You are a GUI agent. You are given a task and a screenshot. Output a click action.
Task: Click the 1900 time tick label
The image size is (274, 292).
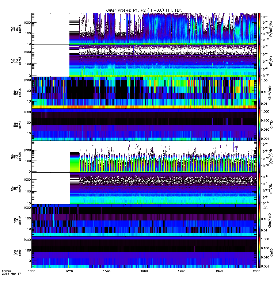(x=144, y=271)
